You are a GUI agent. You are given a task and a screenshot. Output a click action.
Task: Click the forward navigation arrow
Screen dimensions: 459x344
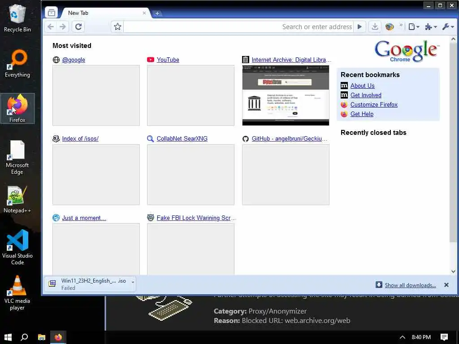pyautogui.click(x=63, y=27)
